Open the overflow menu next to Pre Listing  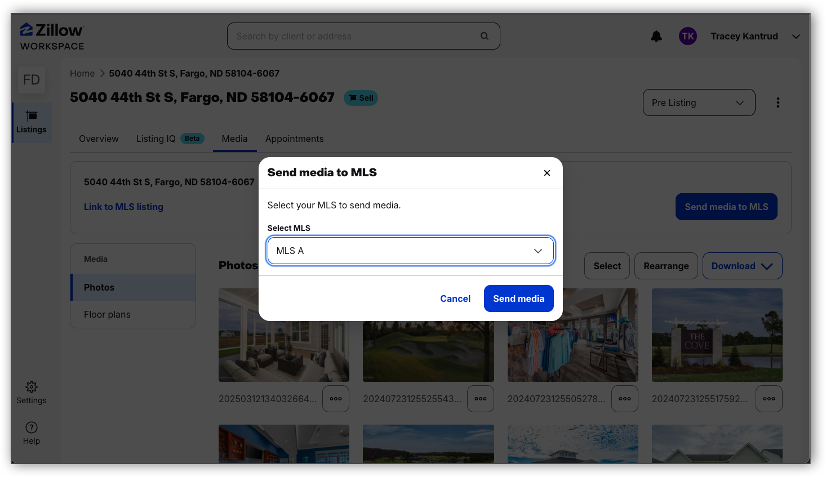tap(778, 102)
